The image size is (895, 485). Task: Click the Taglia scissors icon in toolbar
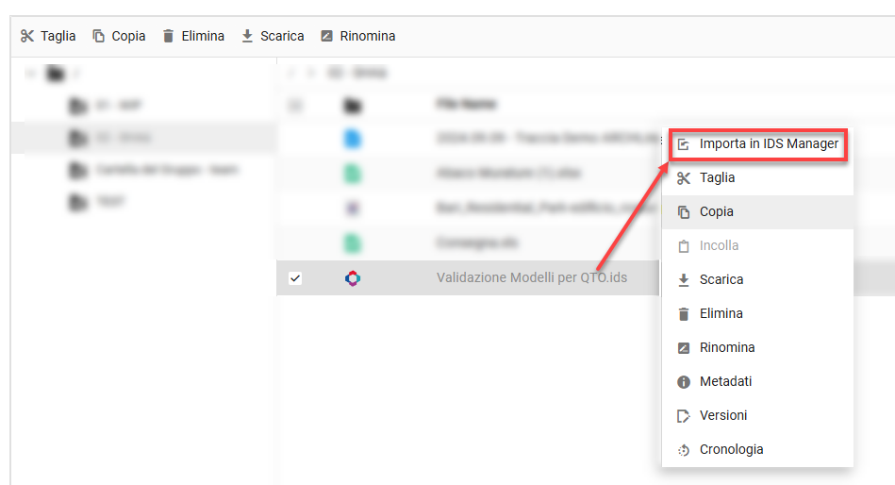(27, 36)
